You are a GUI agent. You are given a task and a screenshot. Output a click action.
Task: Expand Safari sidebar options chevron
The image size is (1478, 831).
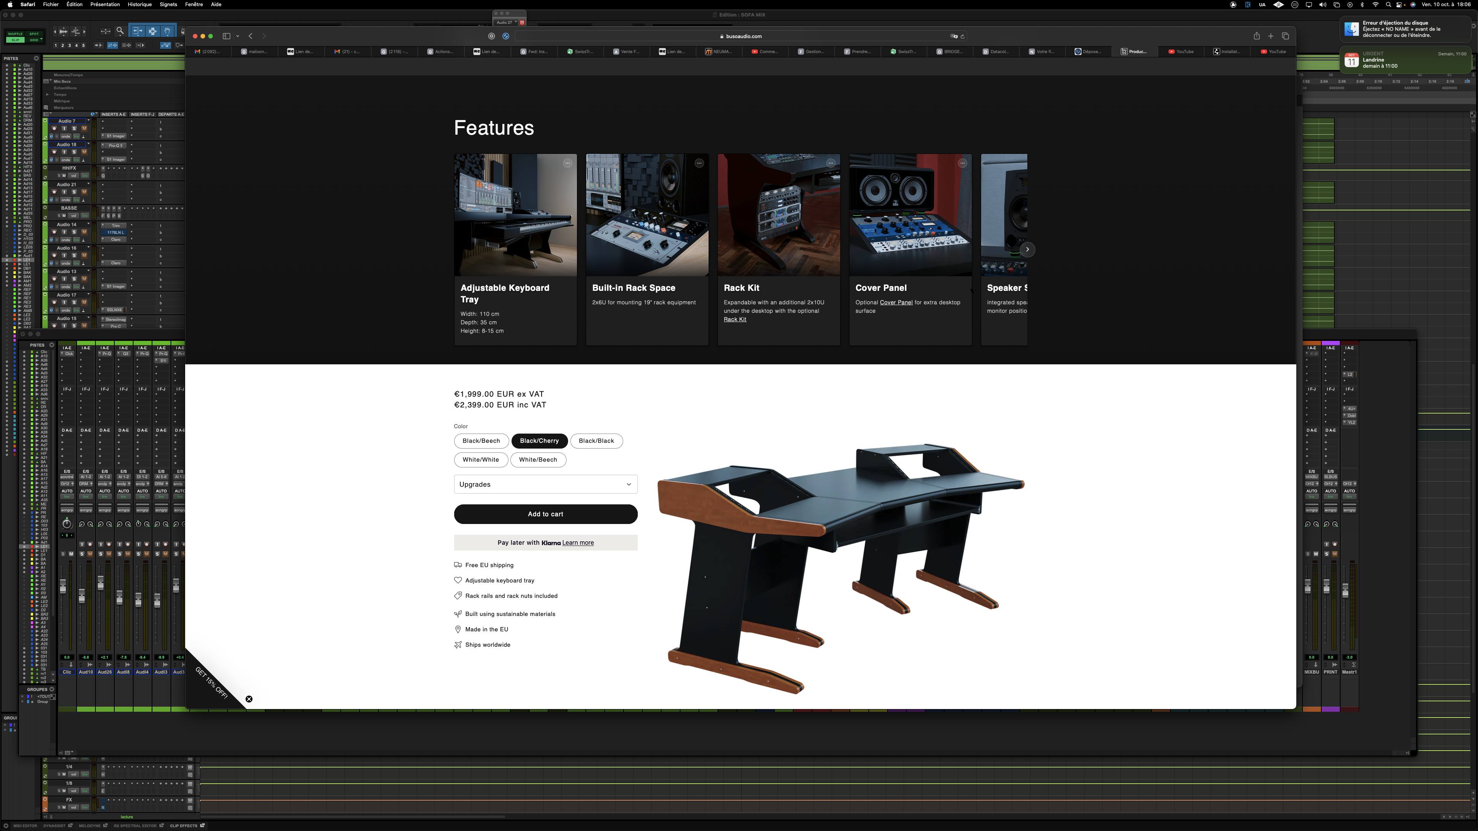click(x=237, y=36)
